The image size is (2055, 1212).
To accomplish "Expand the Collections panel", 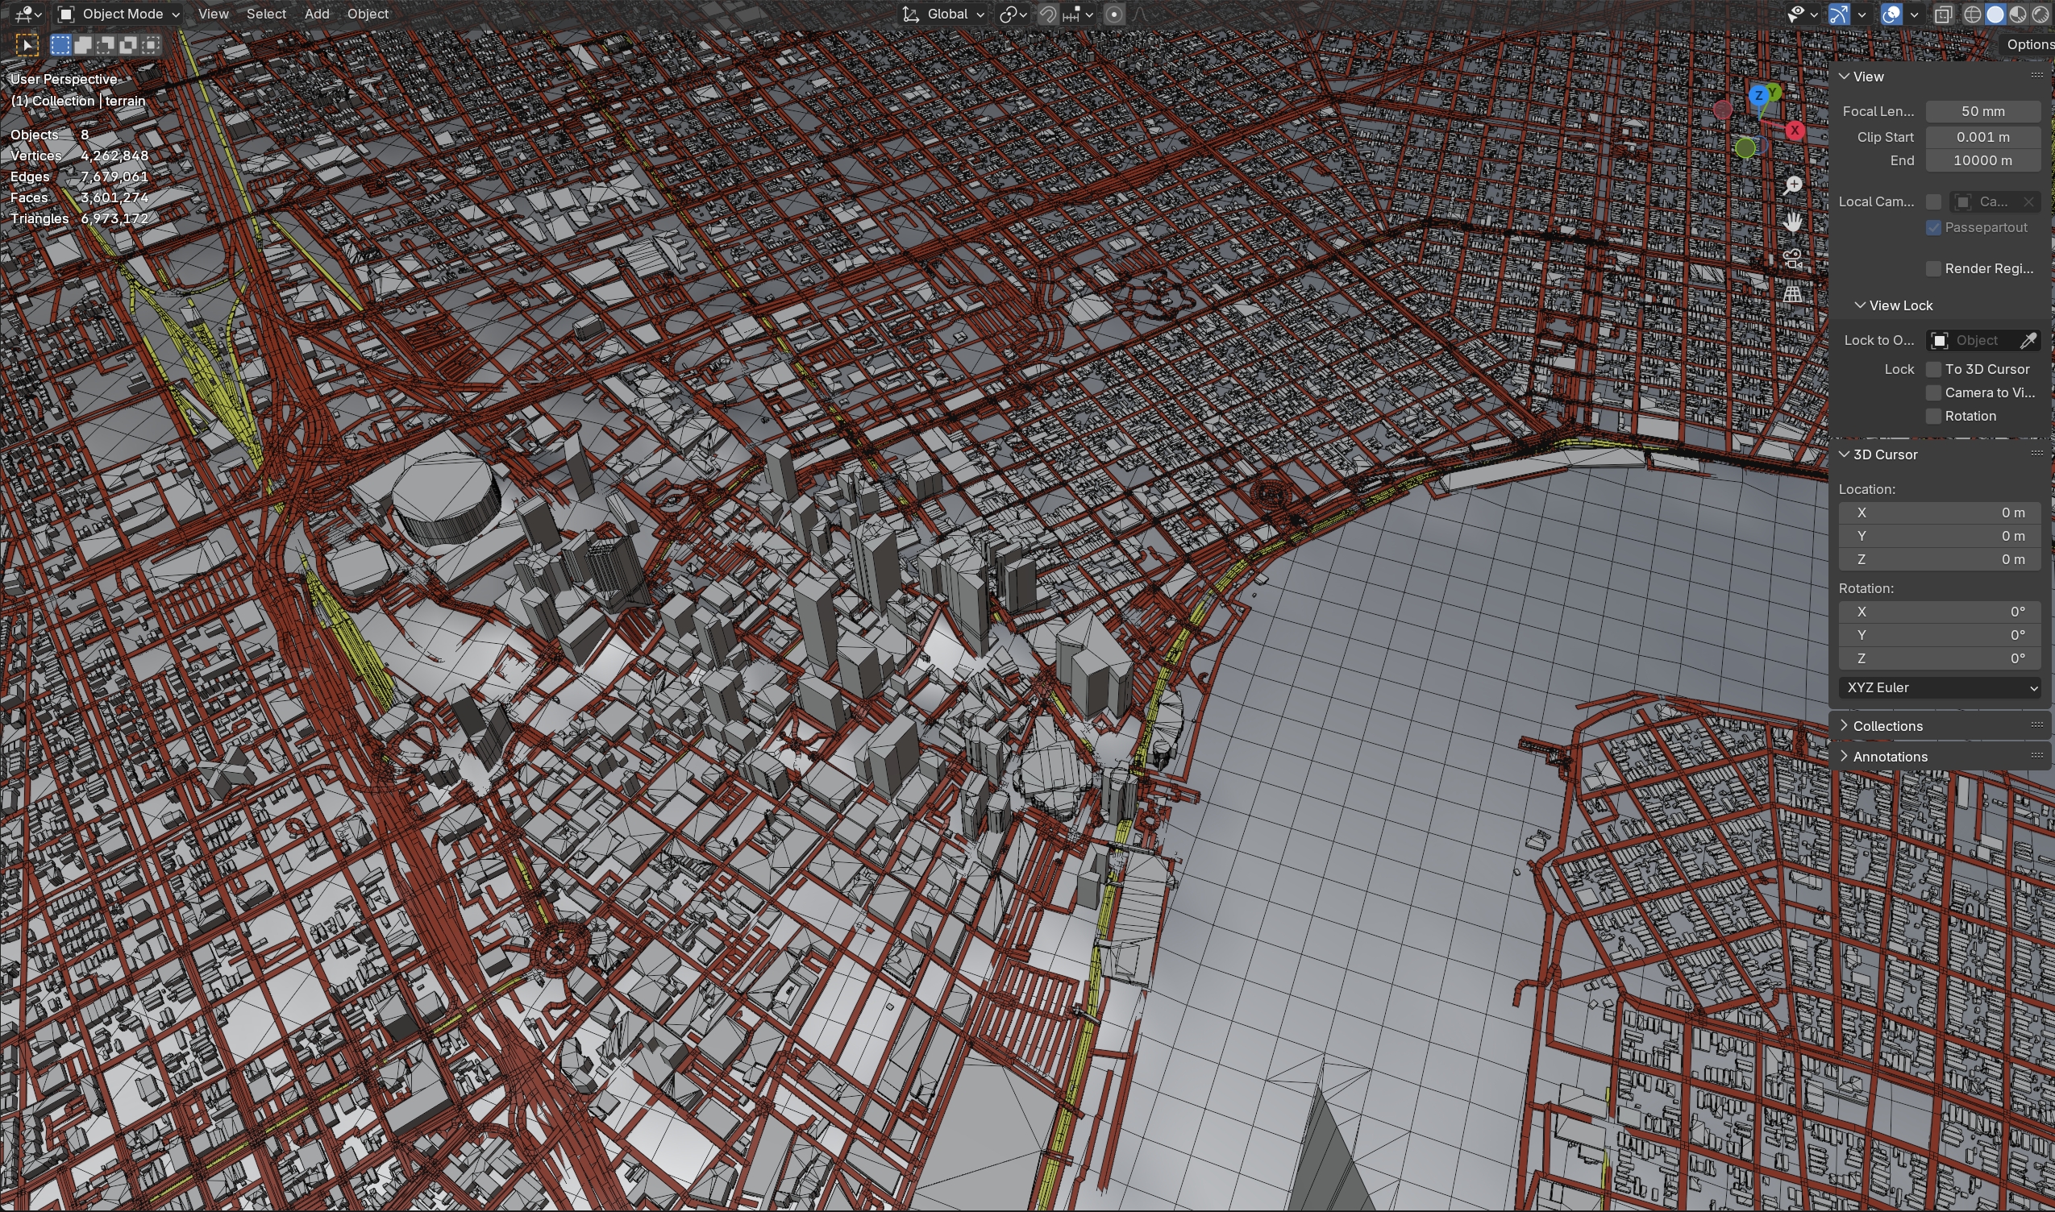I will [x=1887, y=726].
